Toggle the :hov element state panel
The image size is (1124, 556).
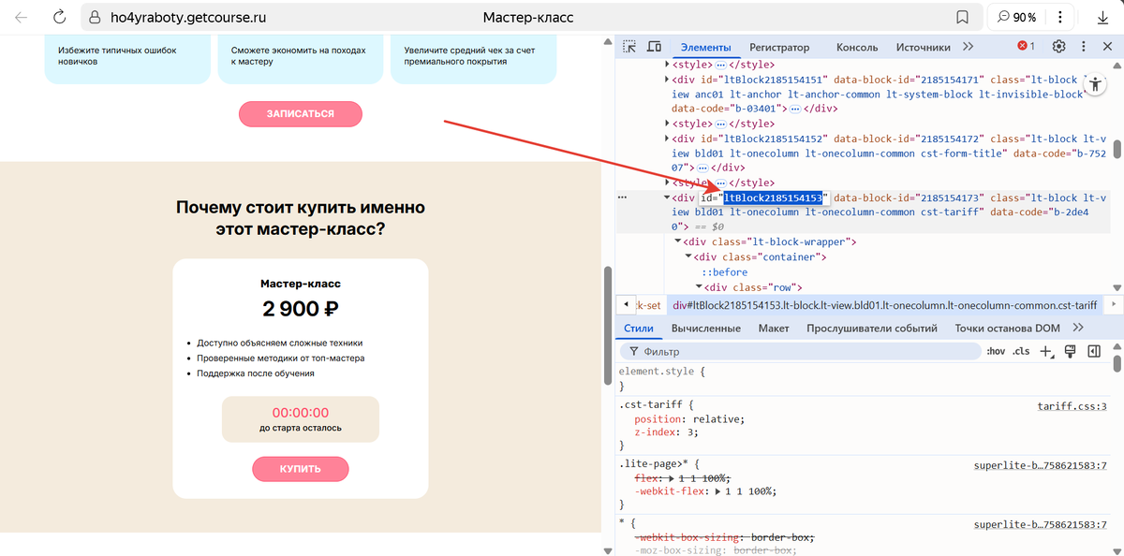click(996, 352)
